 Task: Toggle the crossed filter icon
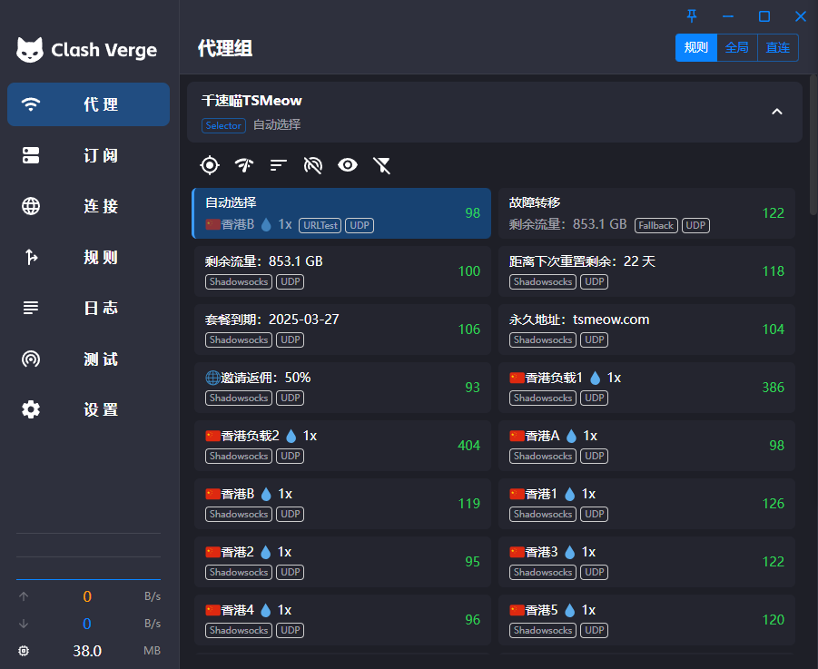pos(382,165)
